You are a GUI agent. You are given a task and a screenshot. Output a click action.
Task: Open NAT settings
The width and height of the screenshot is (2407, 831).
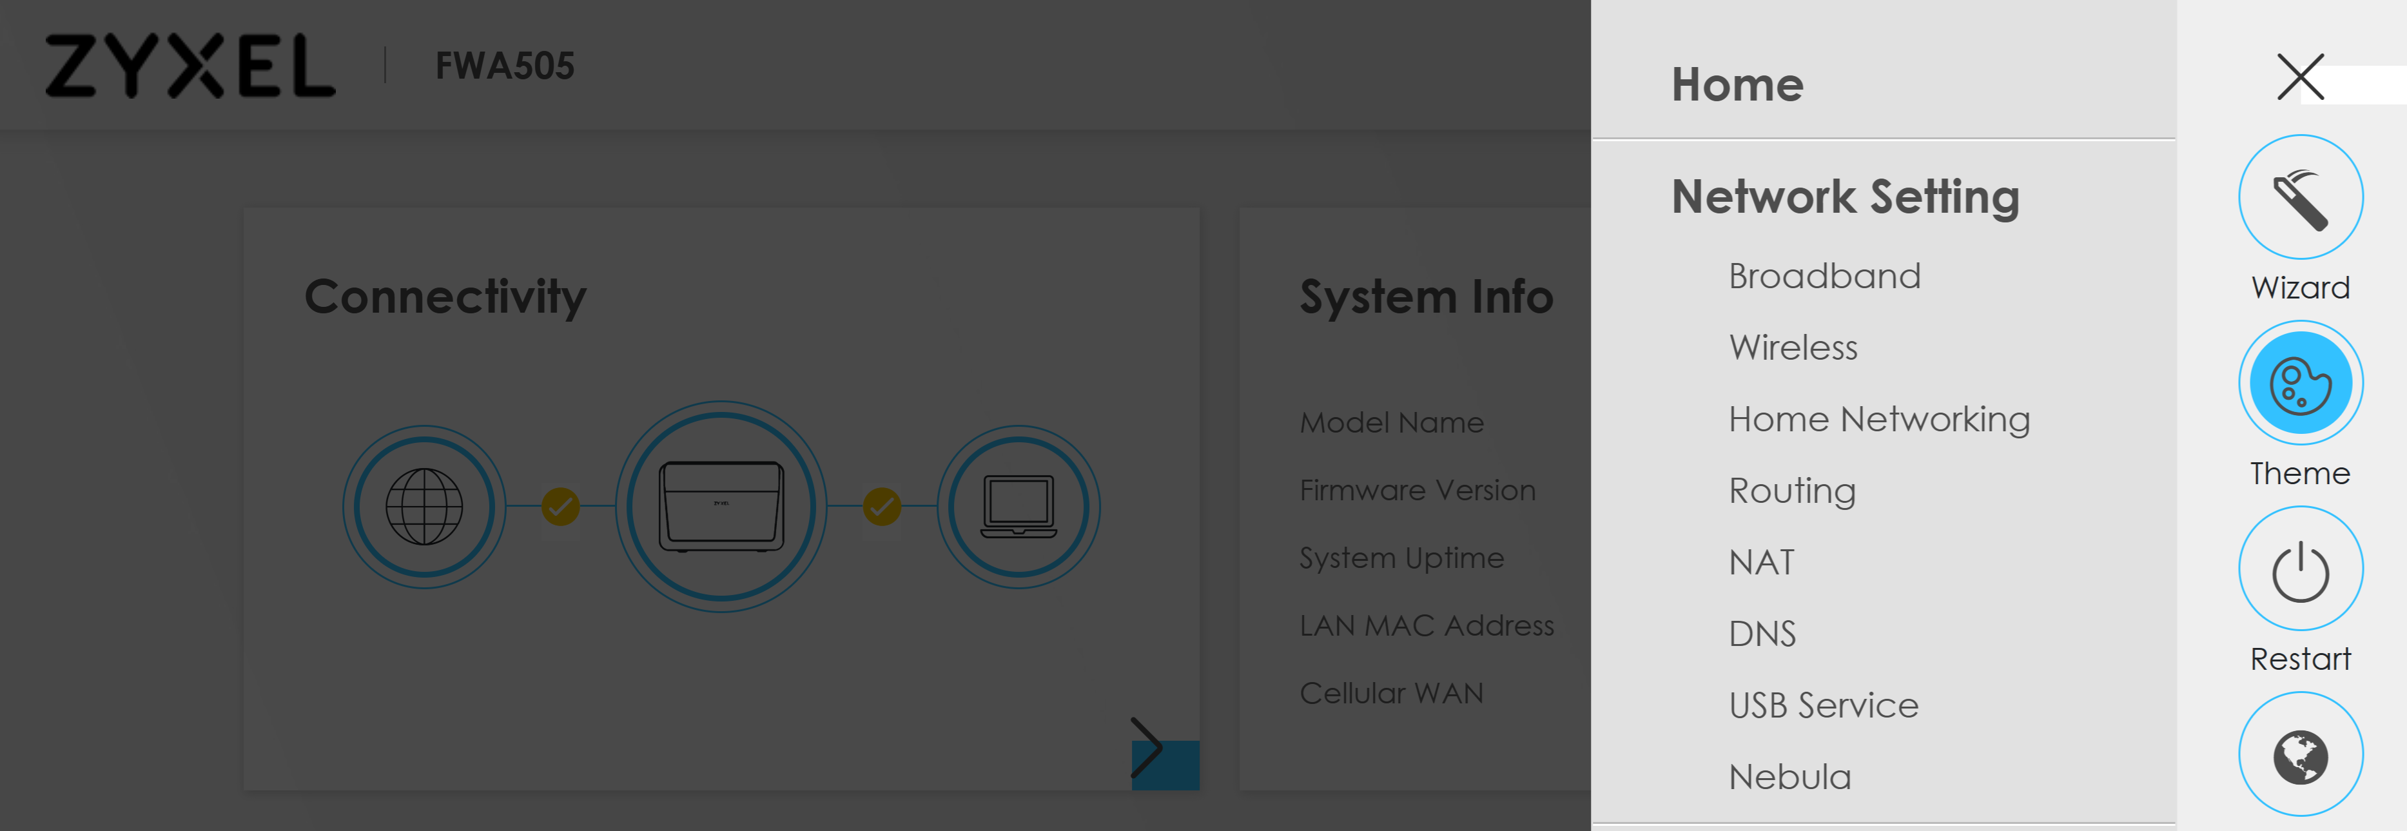[x=1761, y=562]
